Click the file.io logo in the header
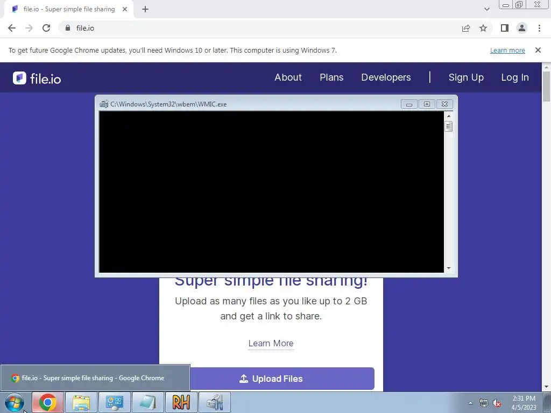Image resolution: width=551 pixels, height=413 pixels. coord(37,78)
